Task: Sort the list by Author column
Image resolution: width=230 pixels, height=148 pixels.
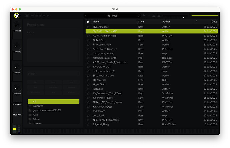Action: (x=166, y=22)
